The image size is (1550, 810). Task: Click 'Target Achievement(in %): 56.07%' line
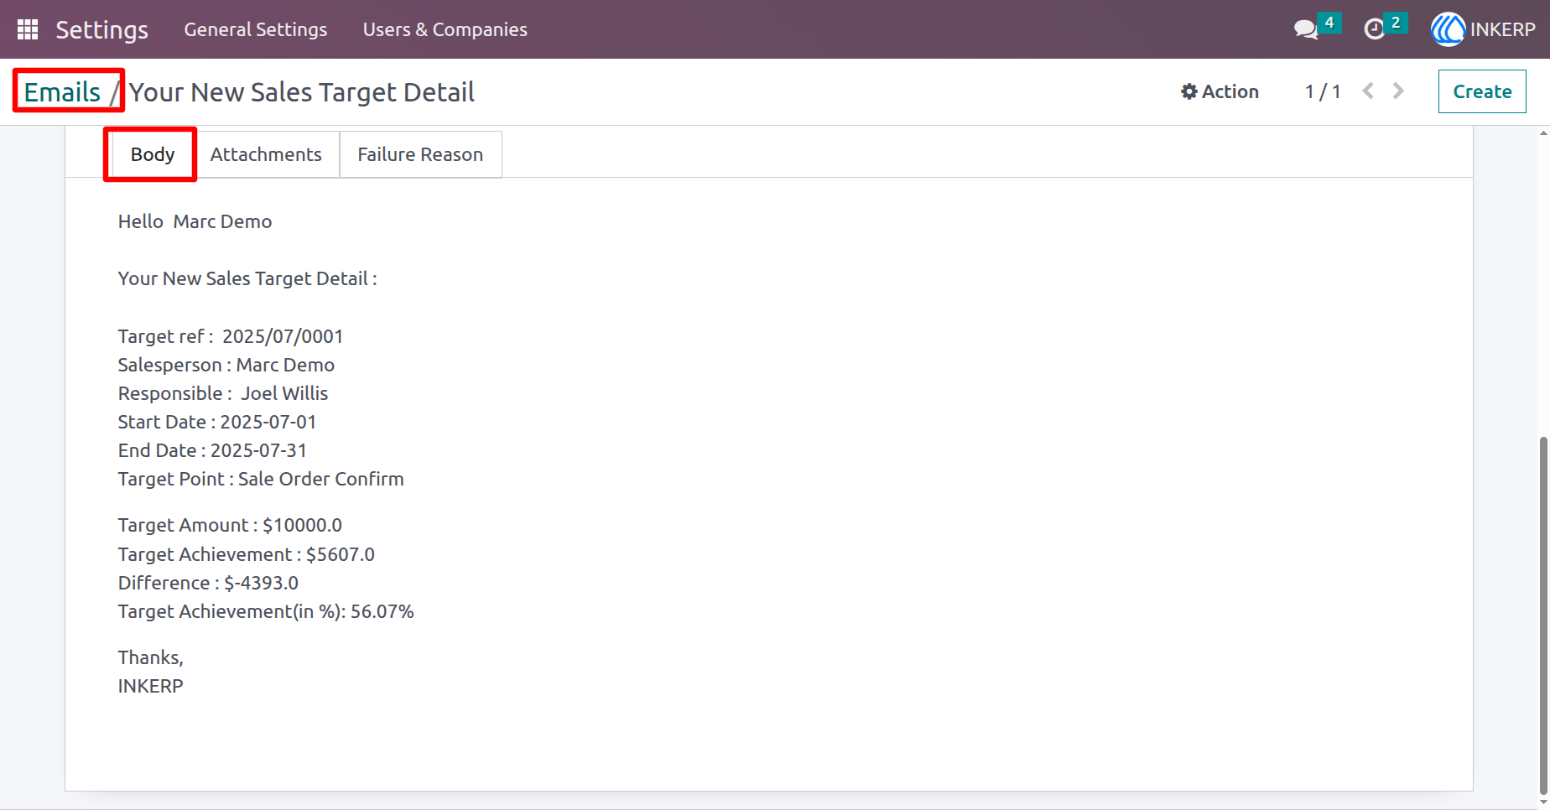coord(266,611)
